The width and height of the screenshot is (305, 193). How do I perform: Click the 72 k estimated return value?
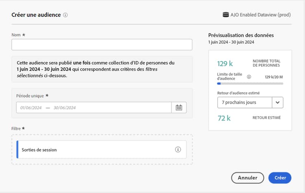click(224, 118)
